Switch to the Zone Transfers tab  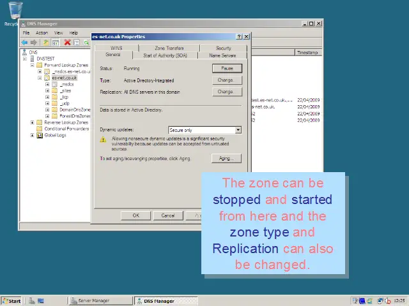pos(169,48)
